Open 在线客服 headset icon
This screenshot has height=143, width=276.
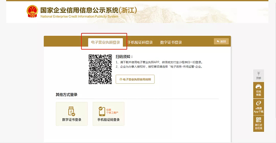(x=259, y=87)
